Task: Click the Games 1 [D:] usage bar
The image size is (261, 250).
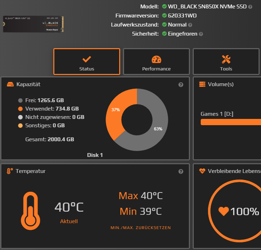Action: [231, 122]
